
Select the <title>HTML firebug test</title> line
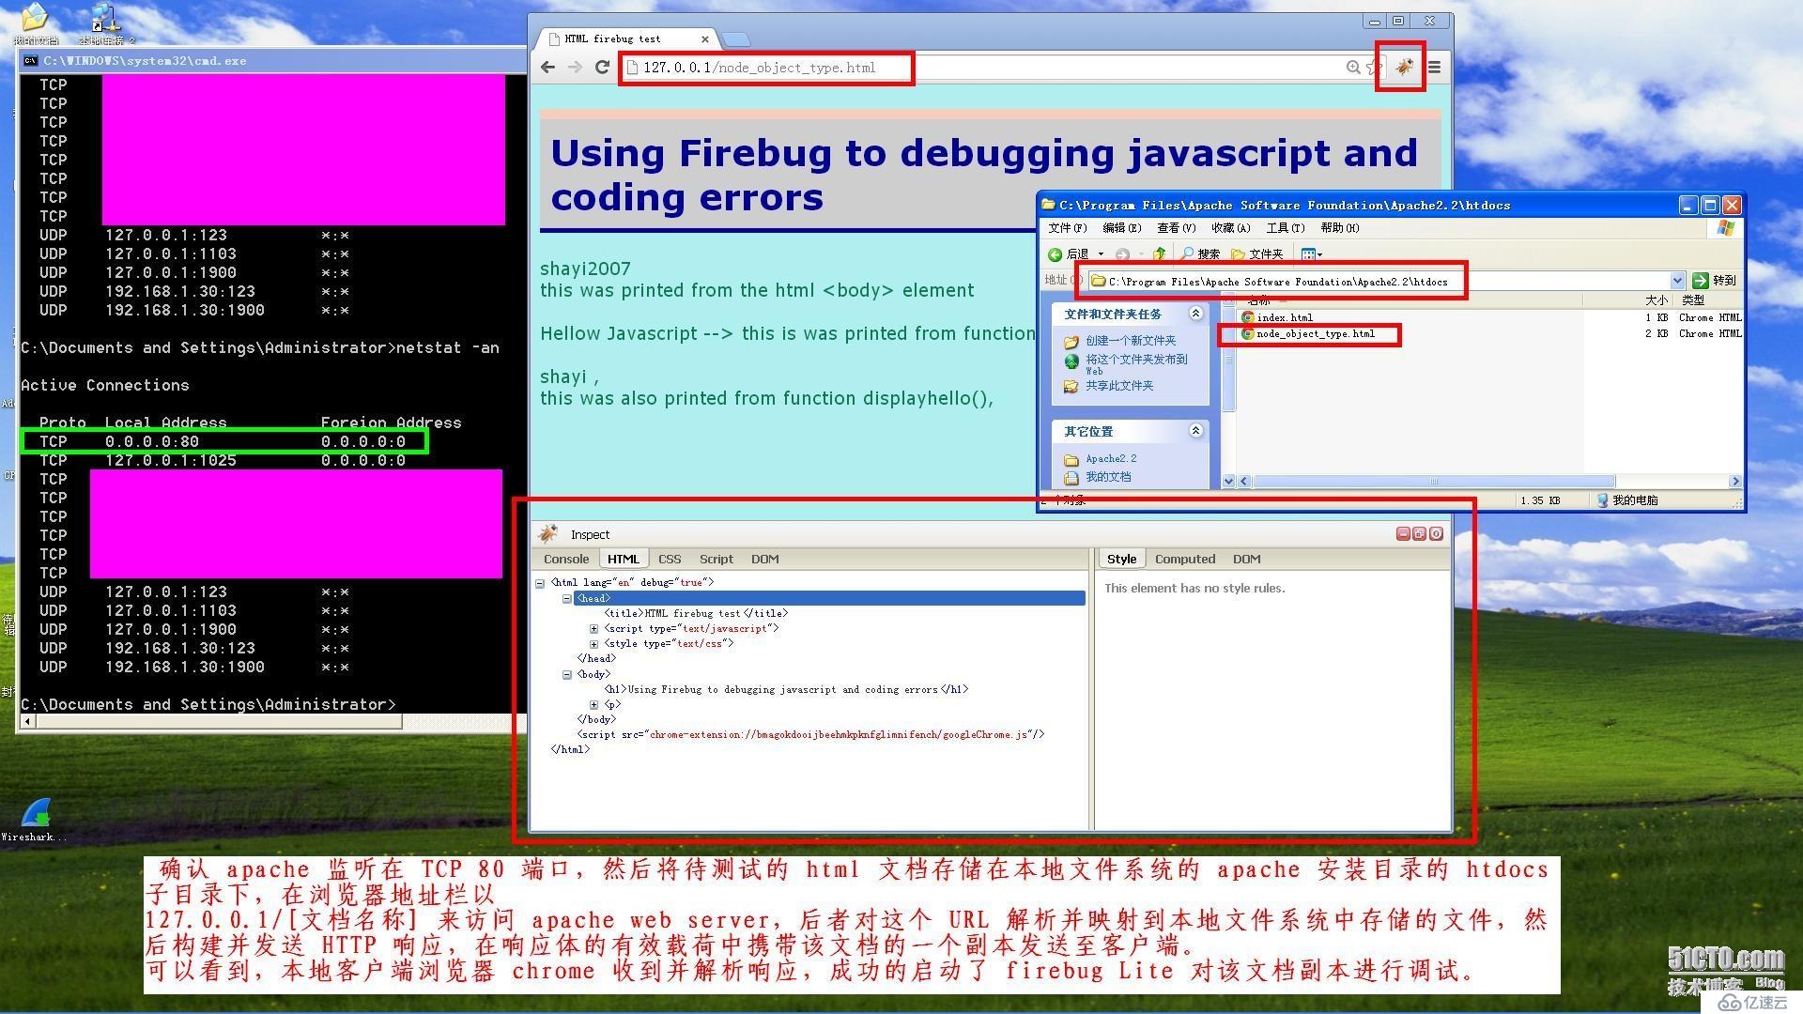pos(696,613)
